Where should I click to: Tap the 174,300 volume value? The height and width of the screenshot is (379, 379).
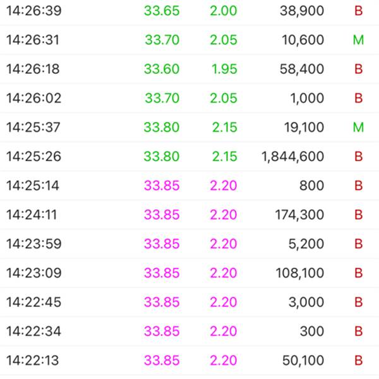coord(299,215)
